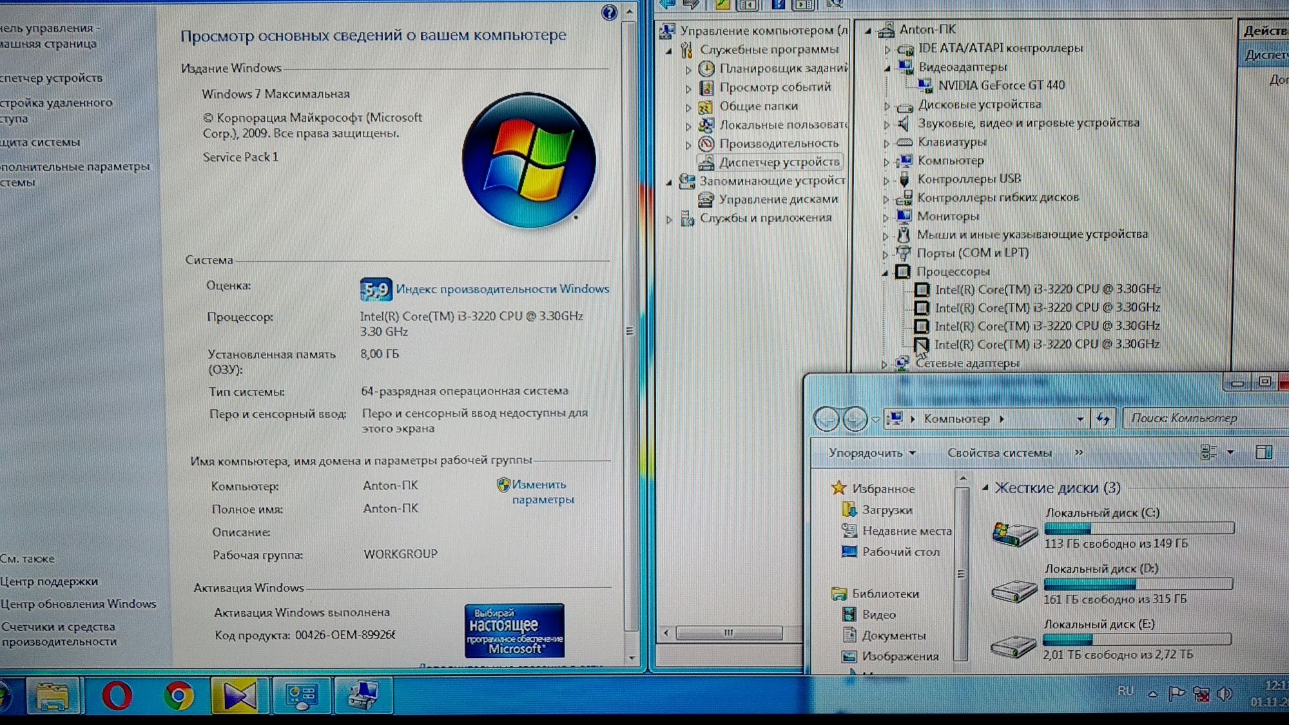Expand Контроллеры USB node
The image size is (1289, 725).
pos(887,180)
